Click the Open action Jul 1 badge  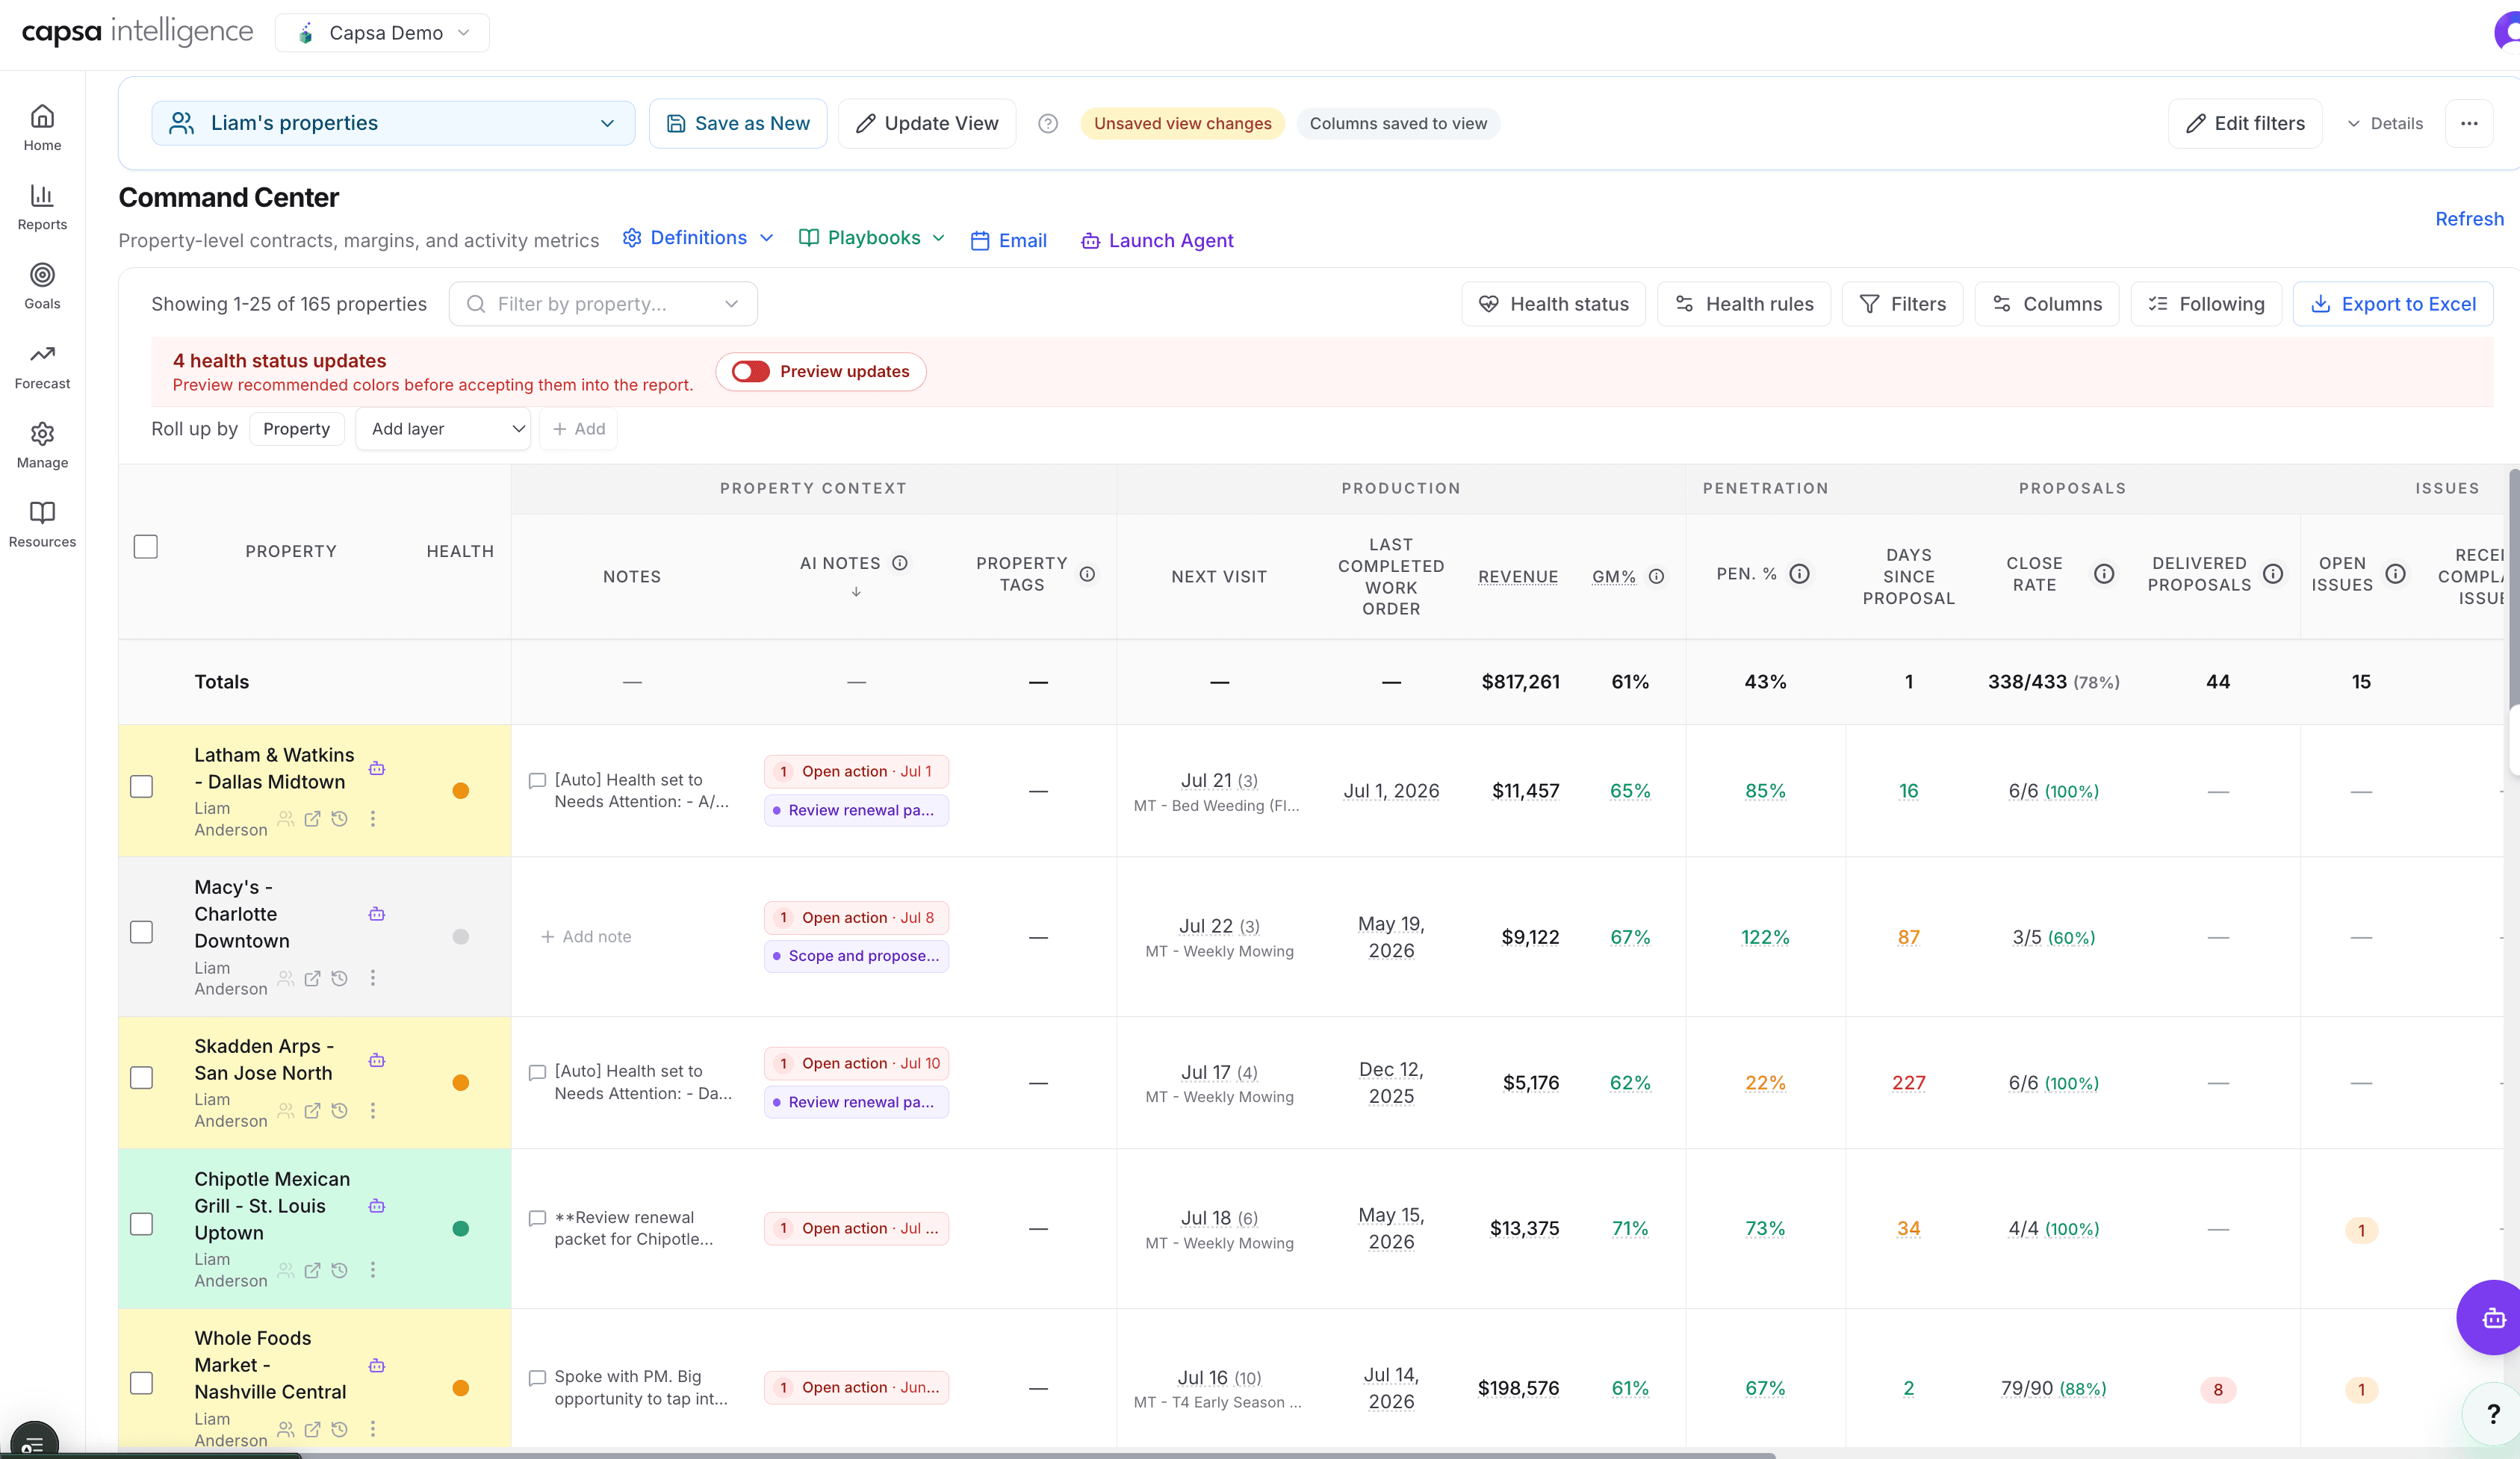click(856, 771)
